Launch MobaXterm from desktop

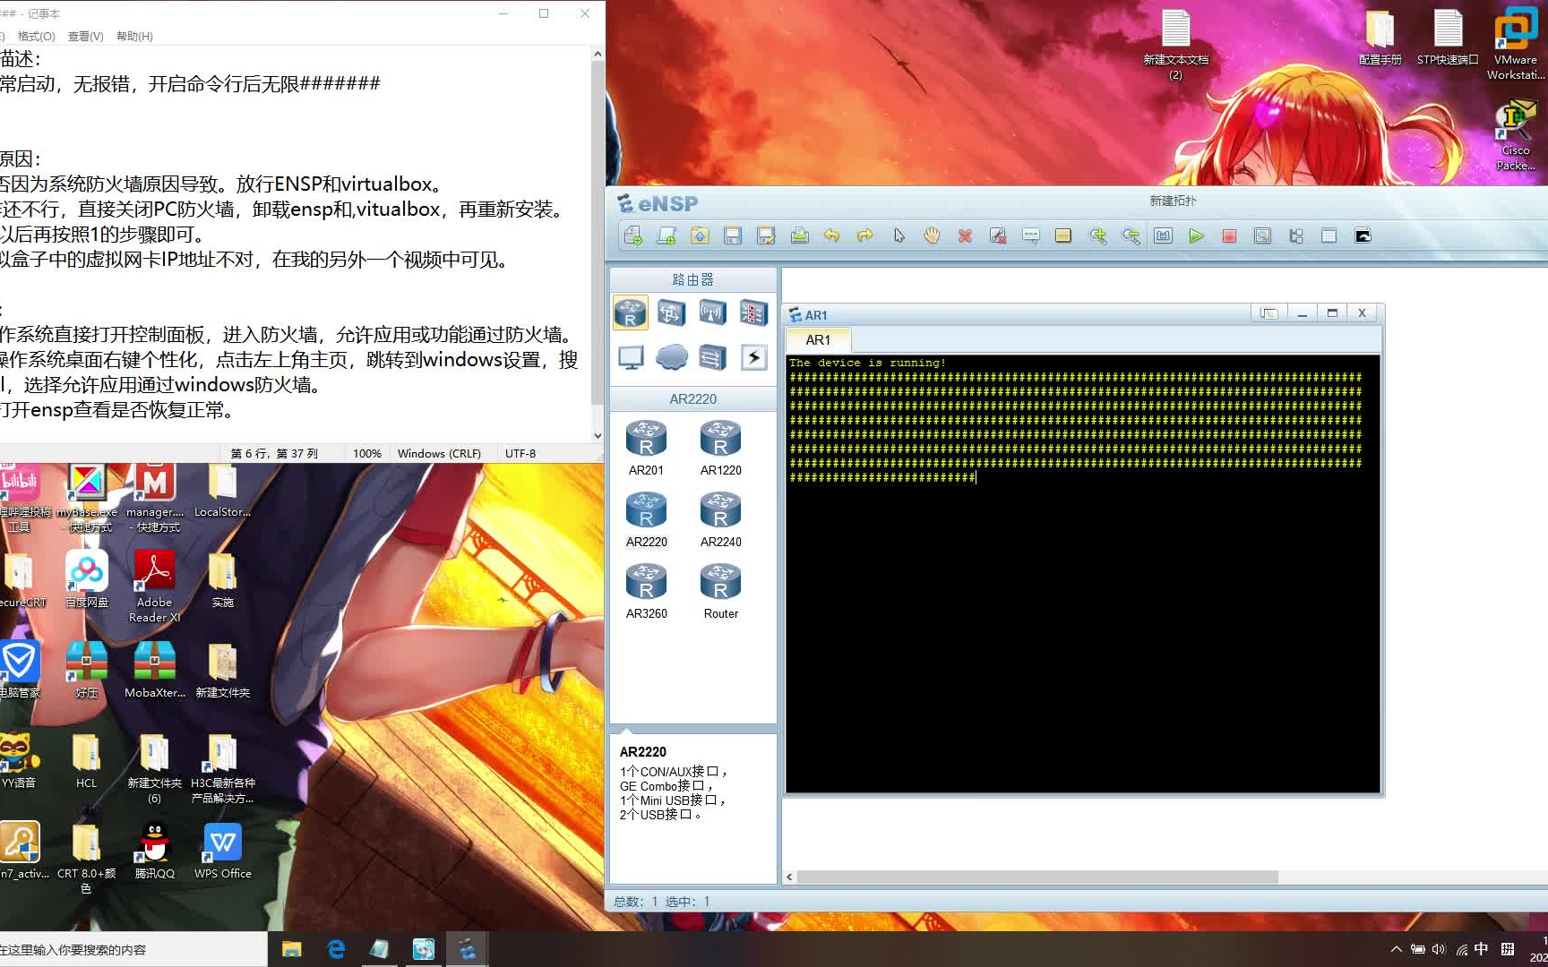(154, 670)
